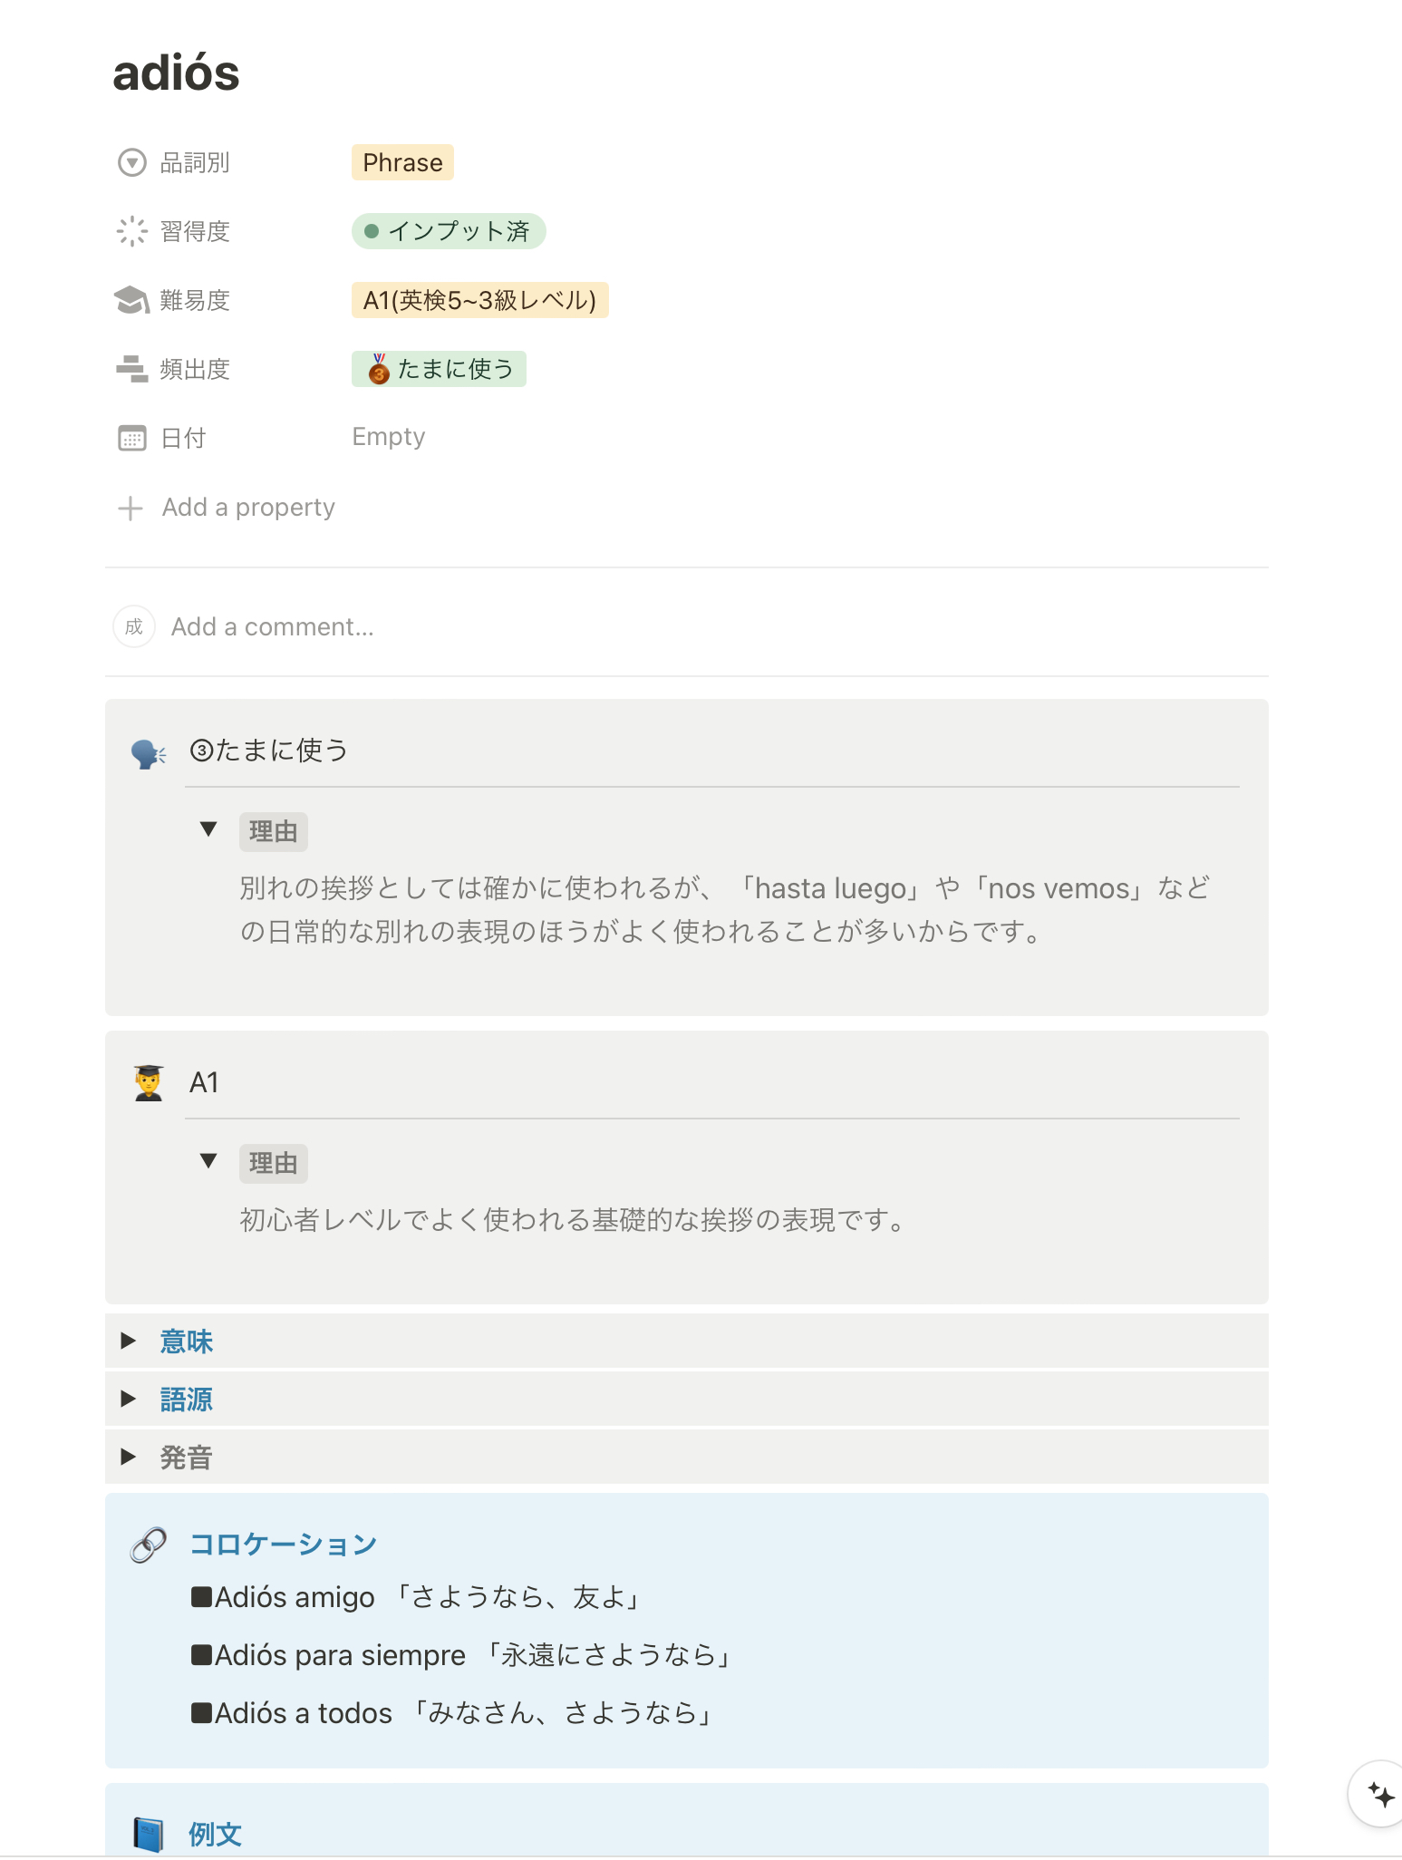
Task: Click the AI sparkle assistant button
Action: (x=1379, y=1794)
